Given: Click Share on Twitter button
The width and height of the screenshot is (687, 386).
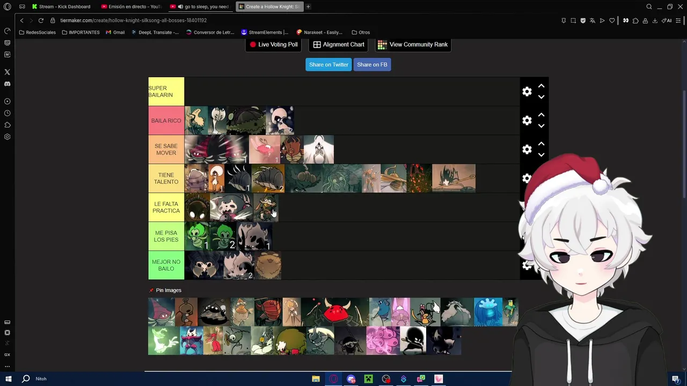Looking at the screenshot, I should point(328,64).
